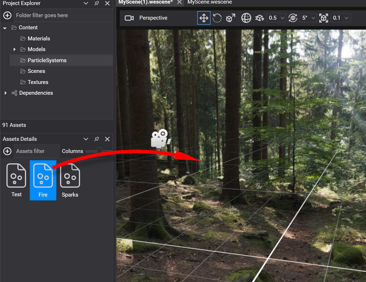This screenshot has height=282, width=366.
Task: Click the camera icon beside Perspective
Action: point(129,18)
